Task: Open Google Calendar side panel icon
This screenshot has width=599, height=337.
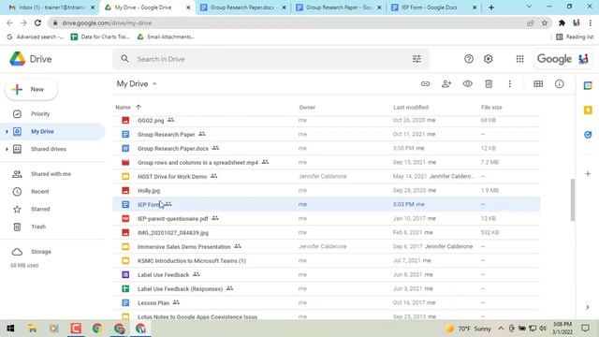Action: 588,85
